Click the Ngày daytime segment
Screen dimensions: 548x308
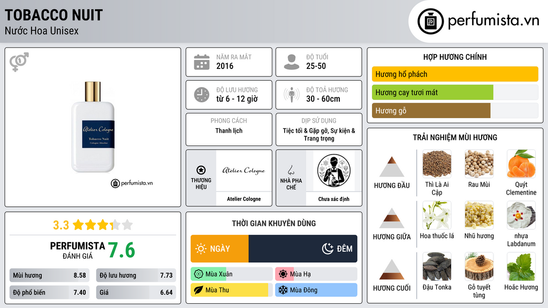tap(219, 249)
